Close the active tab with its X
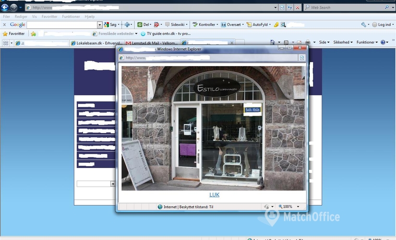Image resolution: width=396 pixels, height=240 pixels. point(231,43)
